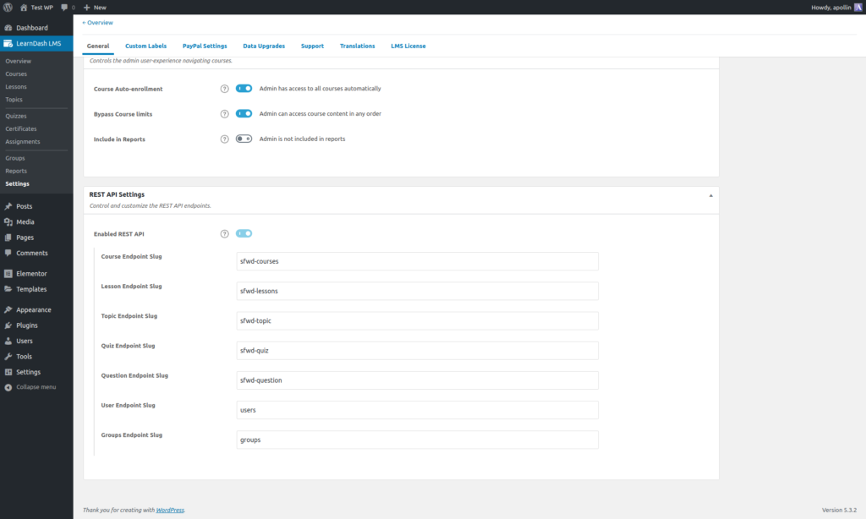Click the help icon beside Bypass Course limits
This screenshot has width=866, height=519.
point(224,114)
